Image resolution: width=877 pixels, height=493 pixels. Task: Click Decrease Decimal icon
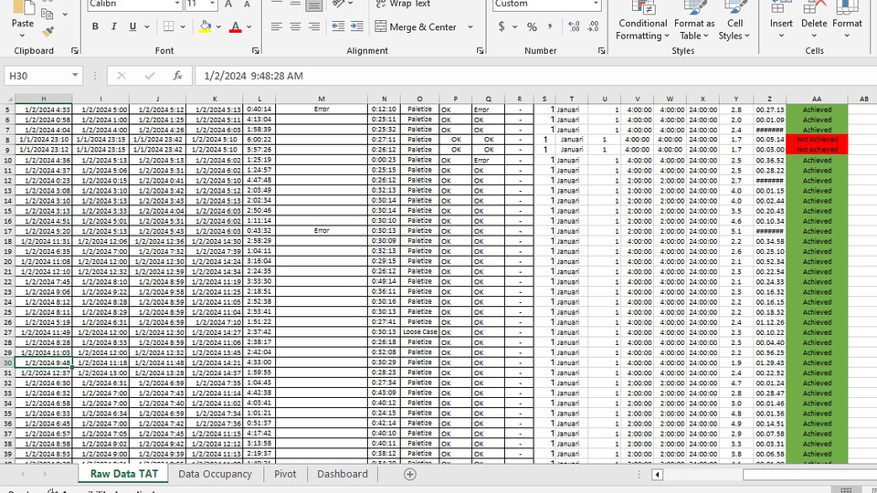(x=593, y=26)
